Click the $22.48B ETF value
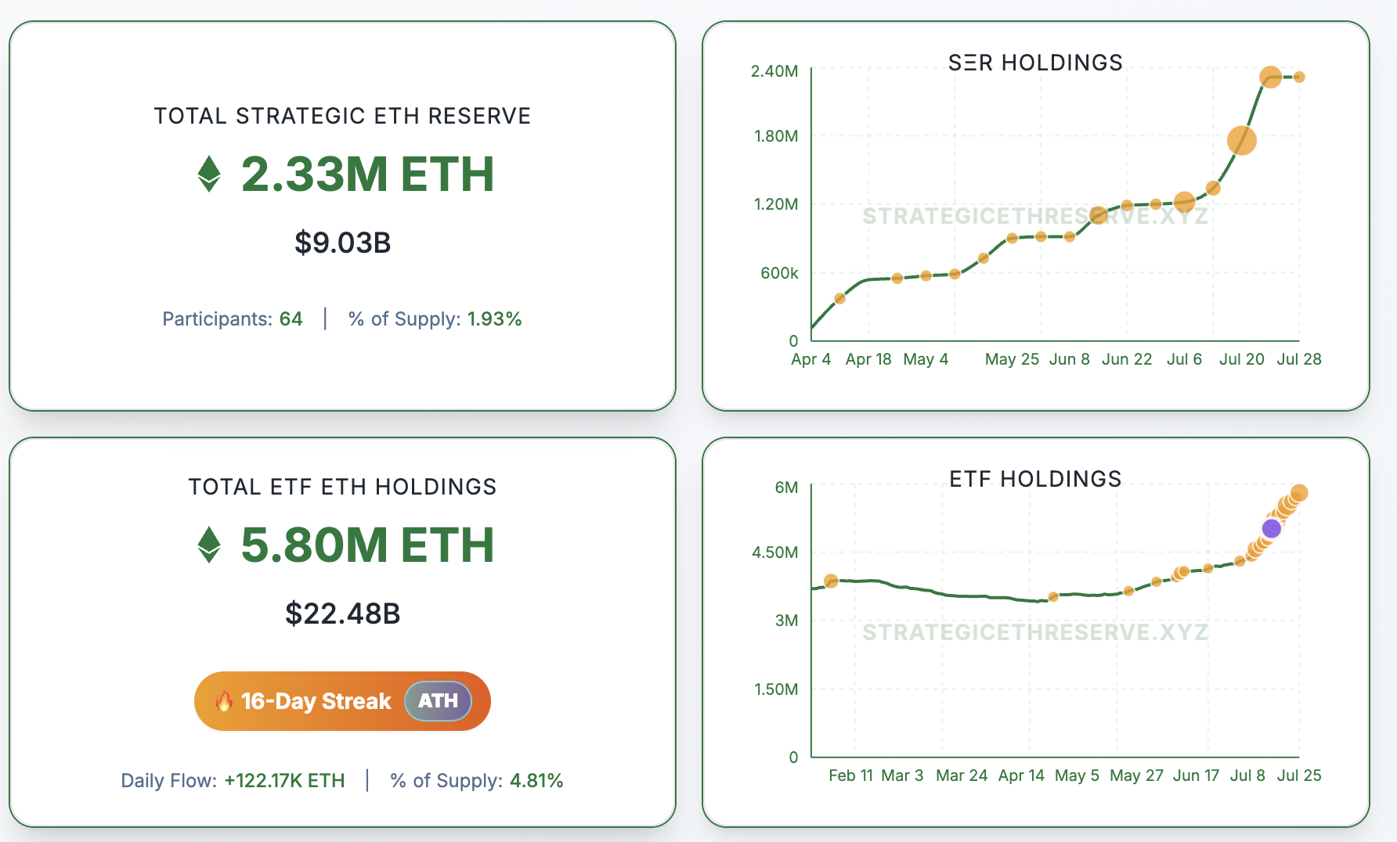The image size is (1397, 842). click(342, 614)
